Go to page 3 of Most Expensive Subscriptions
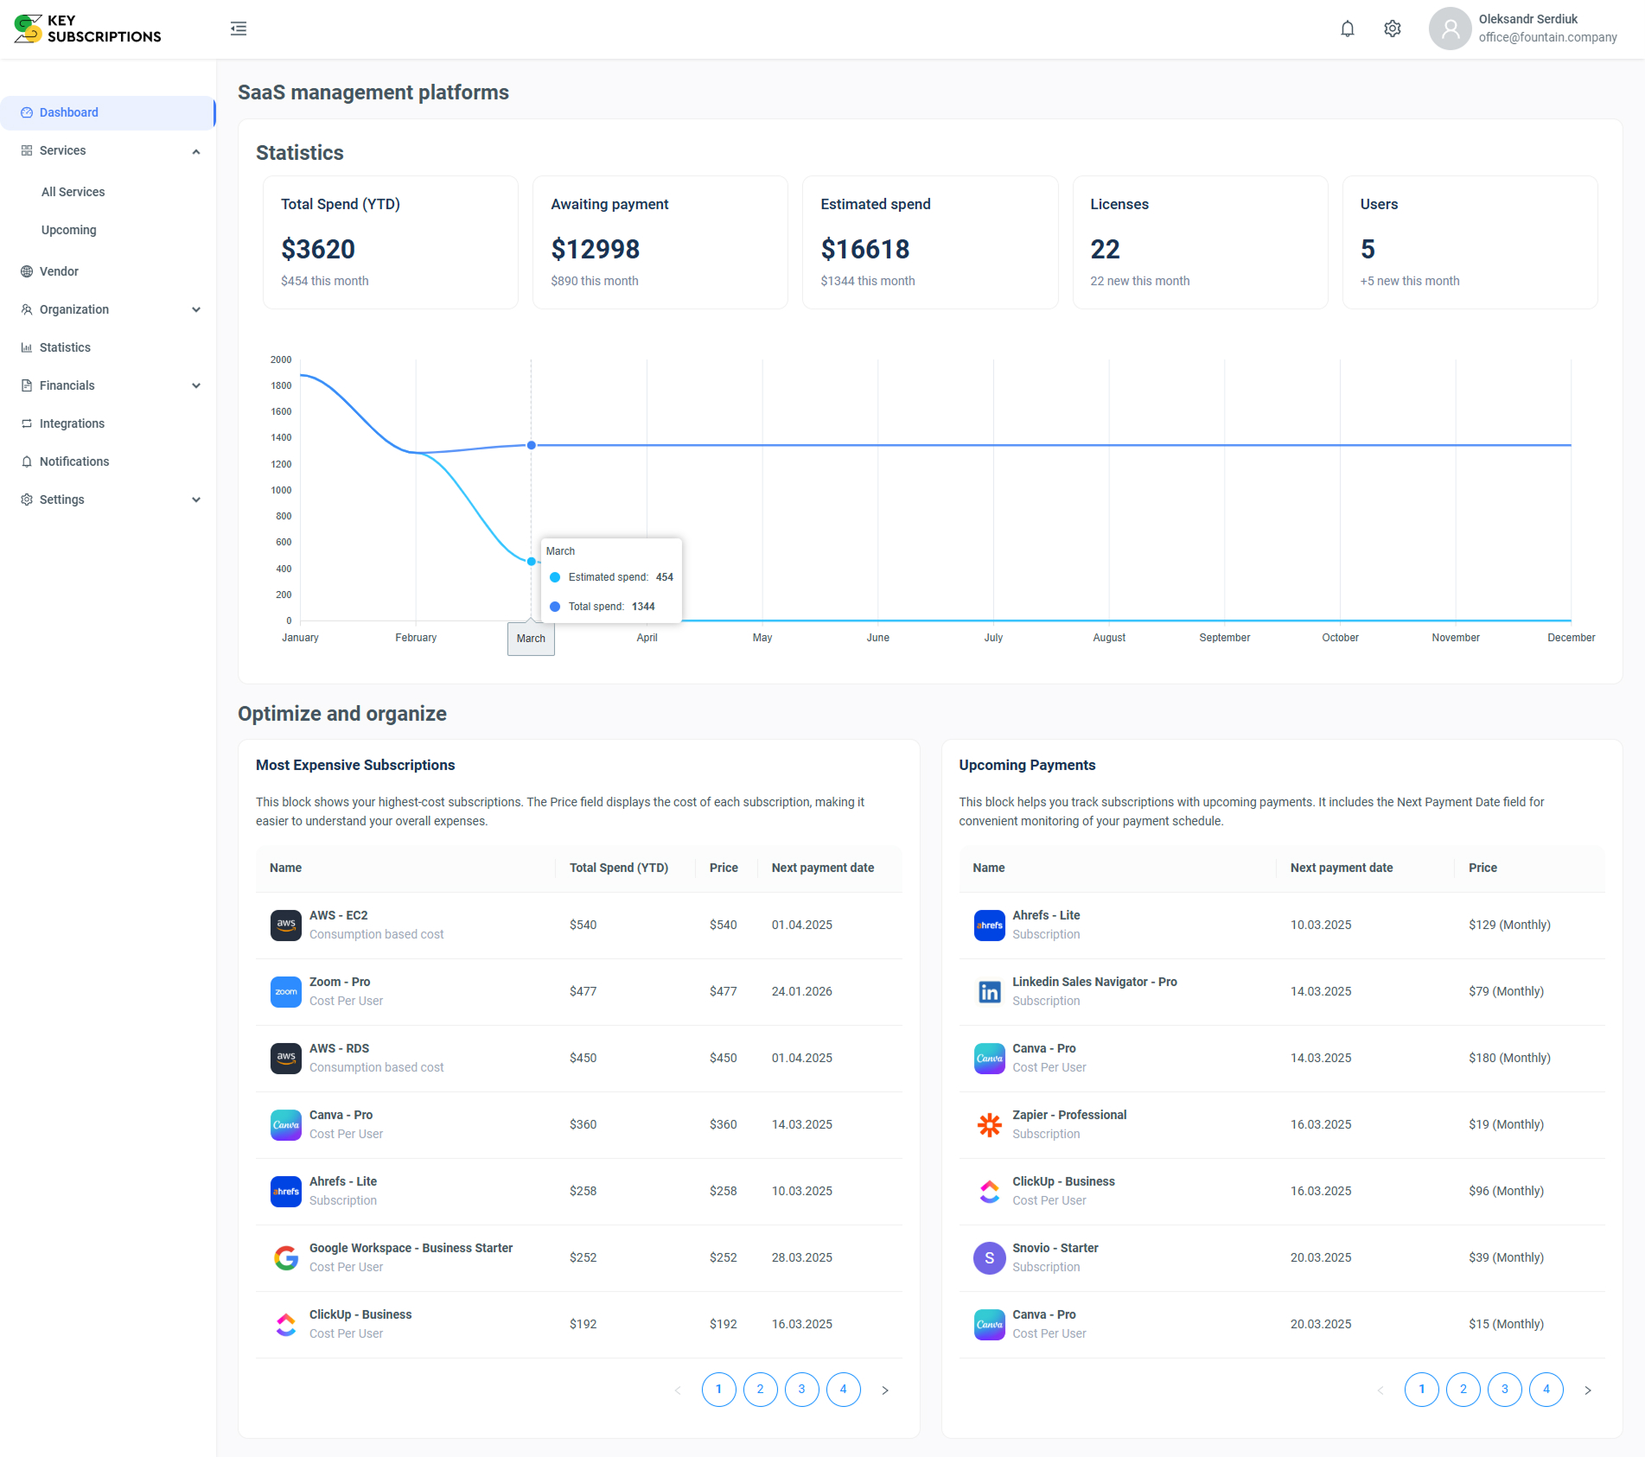The image size is (1645, 1457). pos(801,1390)
